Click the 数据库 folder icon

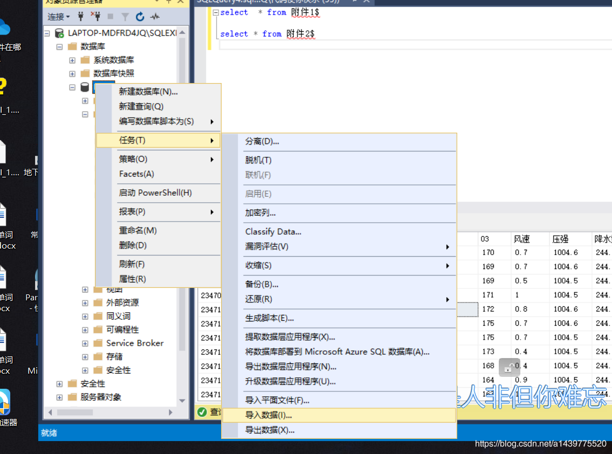72,46
